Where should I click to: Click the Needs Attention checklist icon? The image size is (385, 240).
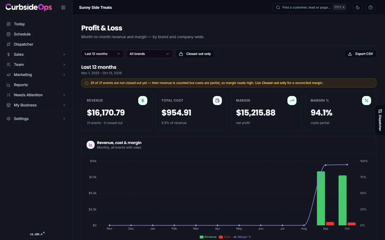[9, 95]
